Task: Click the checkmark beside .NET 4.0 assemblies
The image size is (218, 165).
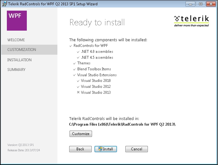Action: point(78,52)
